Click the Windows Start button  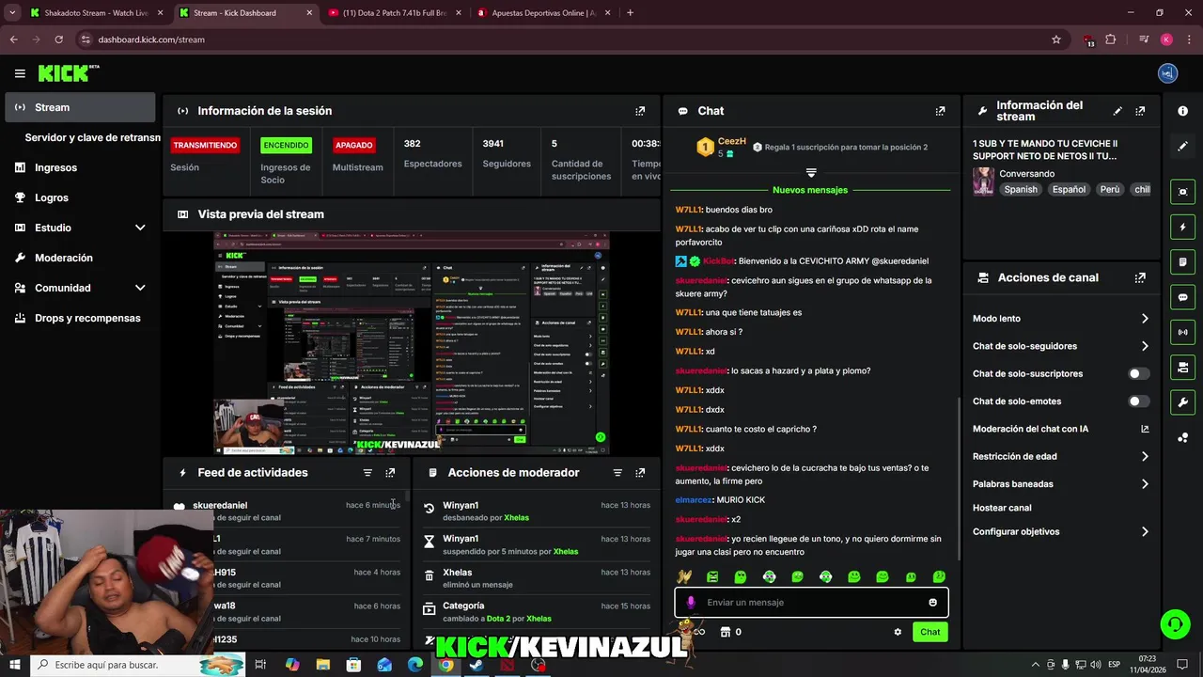pyautogui.click(x=14, y=665)
